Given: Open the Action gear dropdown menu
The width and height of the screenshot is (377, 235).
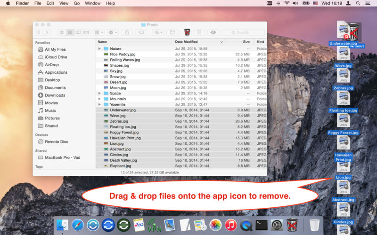Looking at the screenshot, I should click(x=113, y=32).
